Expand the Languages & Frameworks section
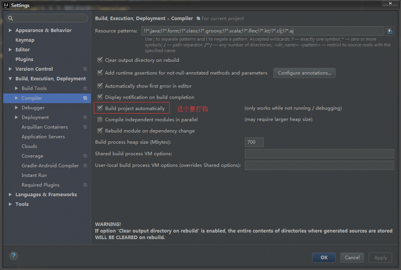The width and height of the screenshot is (401, 270). coord(10,195)
